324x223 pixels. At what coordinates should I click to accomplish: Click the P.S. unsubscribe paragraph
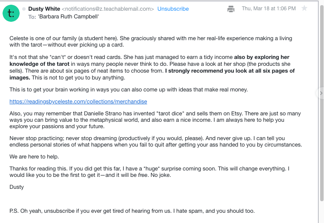coord(132,211)
